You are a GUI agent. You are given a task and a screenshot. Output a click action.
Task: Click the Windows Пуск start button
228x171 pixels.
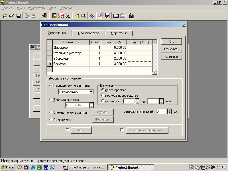coord(8,167)
